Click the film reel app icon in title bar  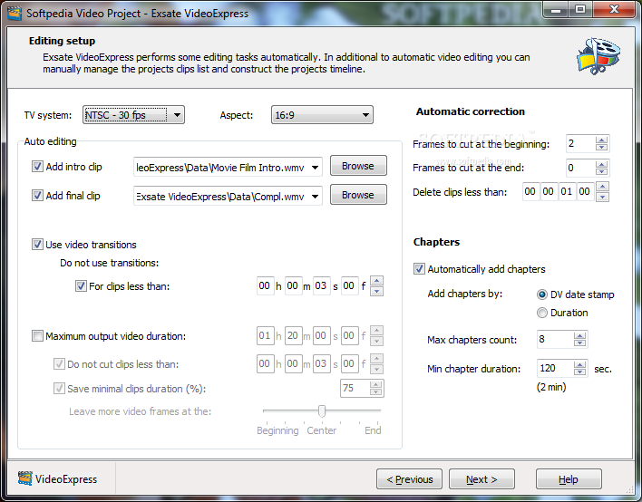tap(15, 13)
